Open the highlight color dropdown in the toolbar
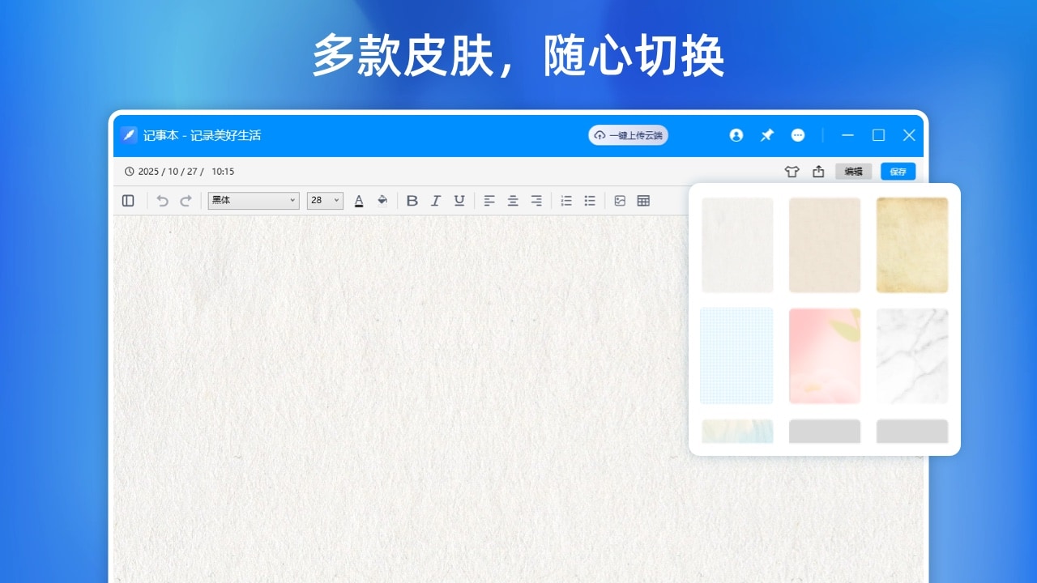Viewport: 1037px width, 583px height. [x=382, y=200]
